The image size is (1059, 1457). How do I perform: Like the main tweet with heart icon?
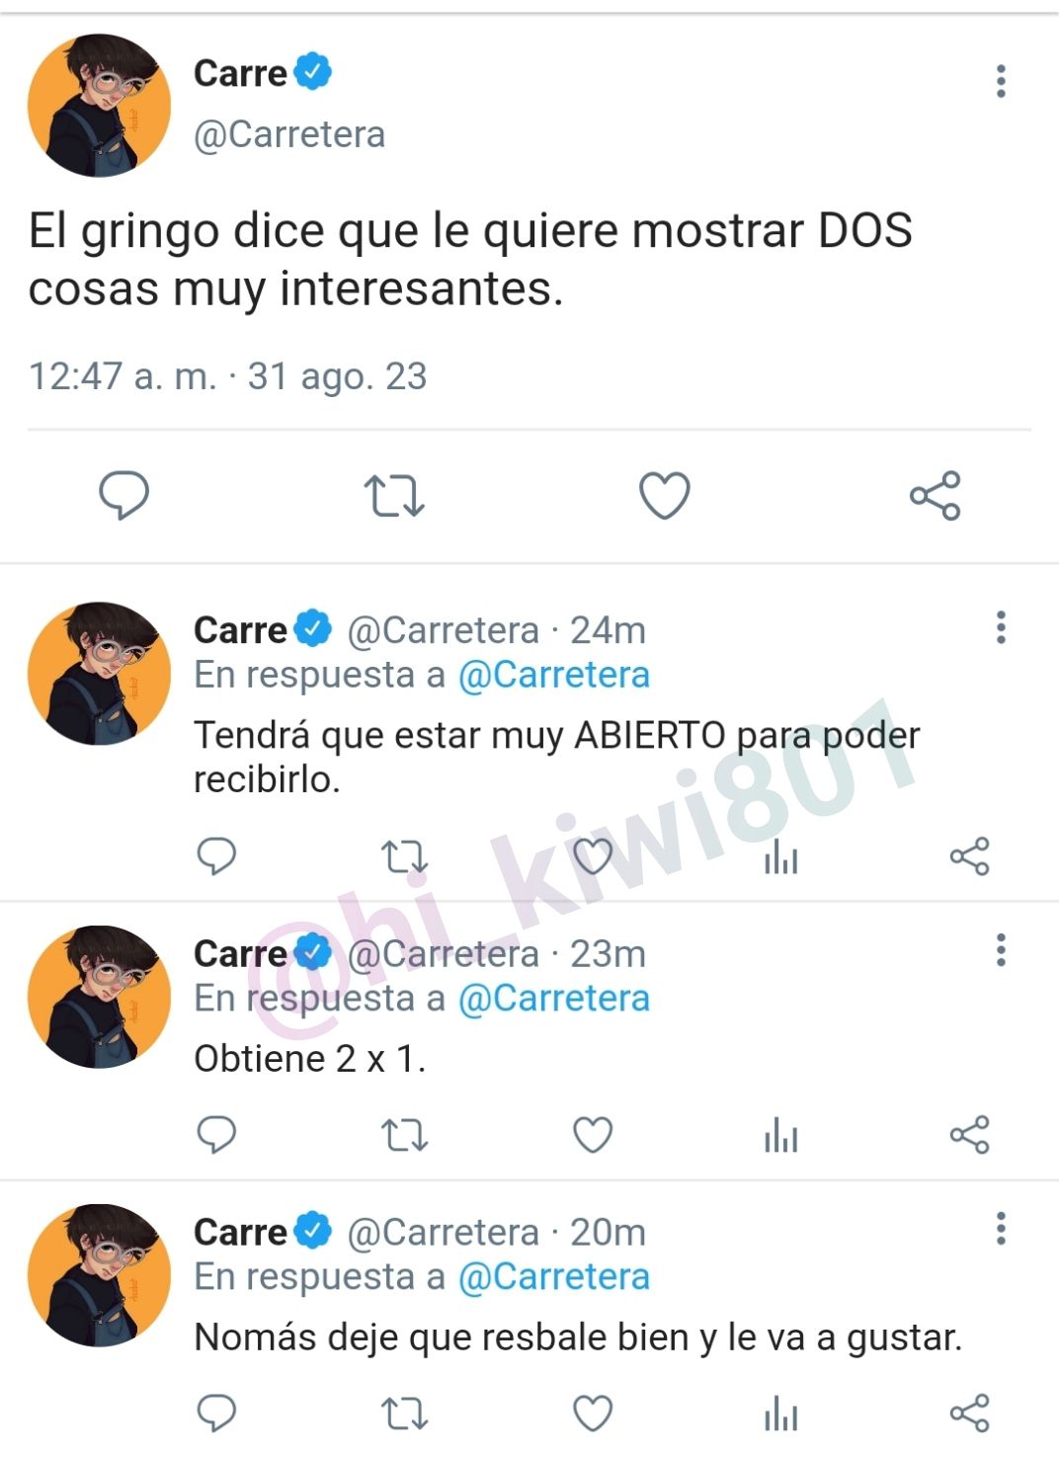665,496
